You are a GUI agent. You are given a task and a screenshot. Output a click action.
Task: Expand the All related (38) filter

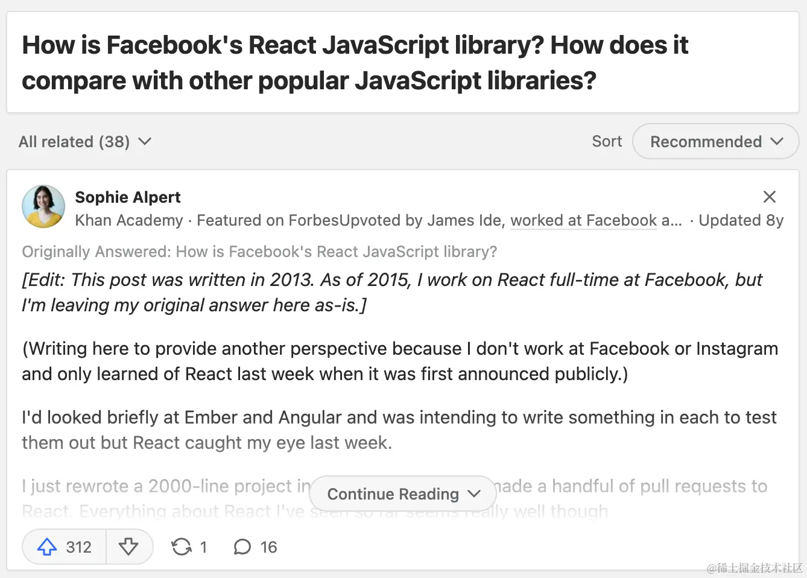click(x=84, y=142)
